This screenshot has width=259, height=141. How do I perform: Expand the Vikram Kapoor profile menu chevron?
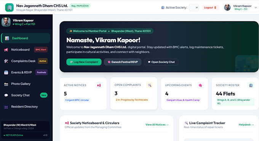click(x=256, y=8)
